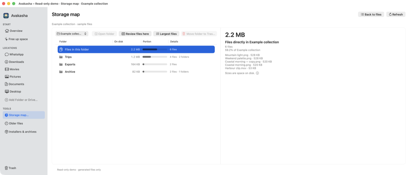410x175 pixels.
Task: Click Move folder to Trash button
Action: click(x=199, y=34)
